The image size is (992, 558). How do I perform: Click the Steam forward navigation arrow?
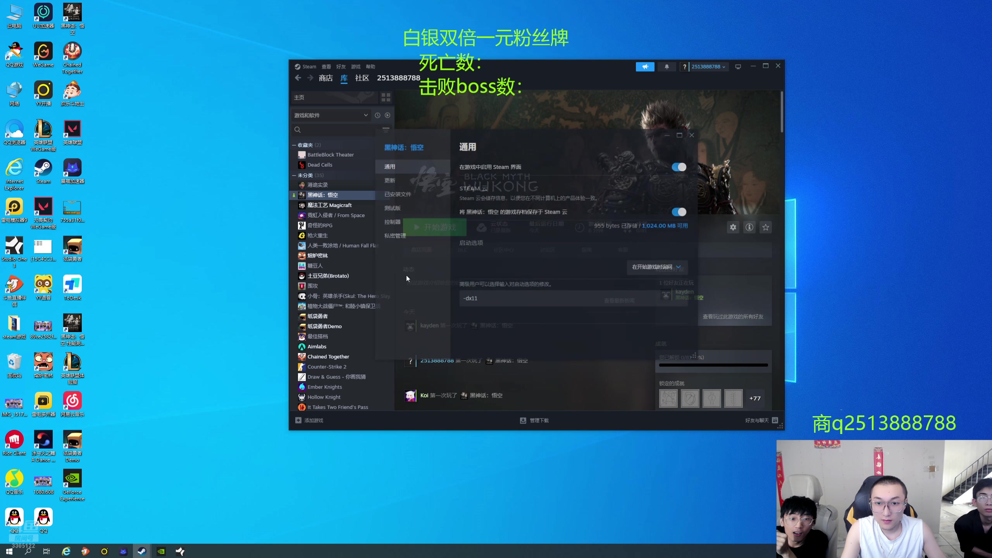pos(310,78)
